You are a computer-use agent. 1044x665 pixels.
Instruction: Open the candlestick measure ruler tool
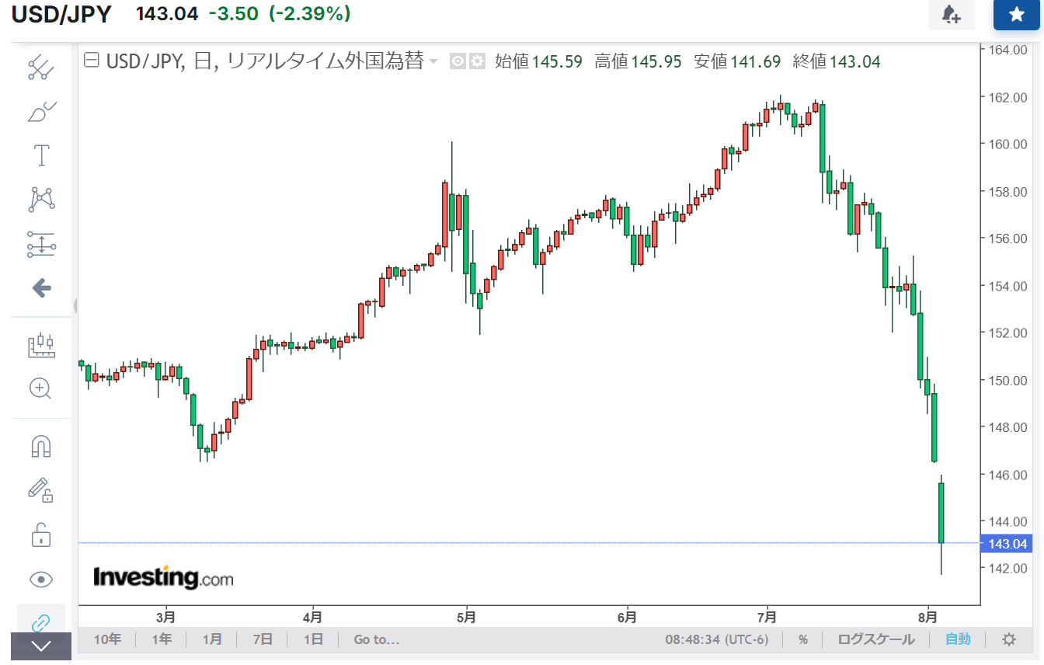point(40,344)
